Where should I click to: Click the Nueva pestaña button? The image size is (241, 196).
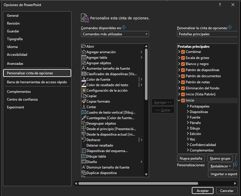pos(191,158)
